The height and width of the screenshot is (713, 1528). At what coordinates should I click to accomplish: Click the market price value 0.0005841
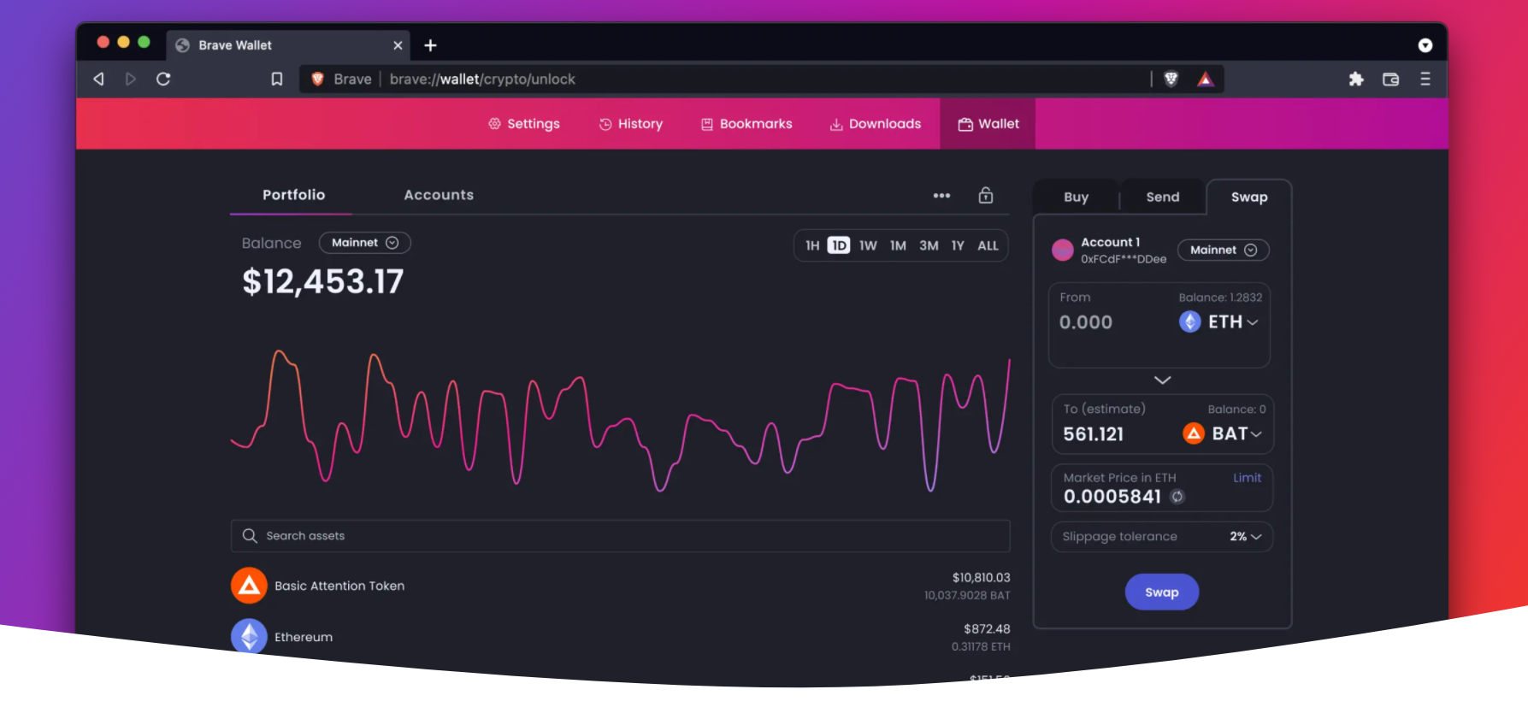click(1112, 497)
